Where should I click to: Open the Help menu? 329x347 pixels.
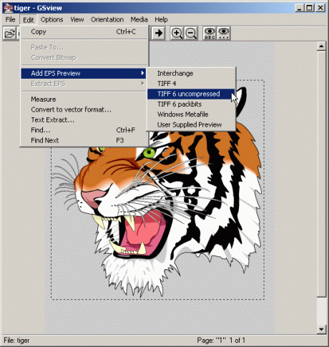tap(161, 19)
